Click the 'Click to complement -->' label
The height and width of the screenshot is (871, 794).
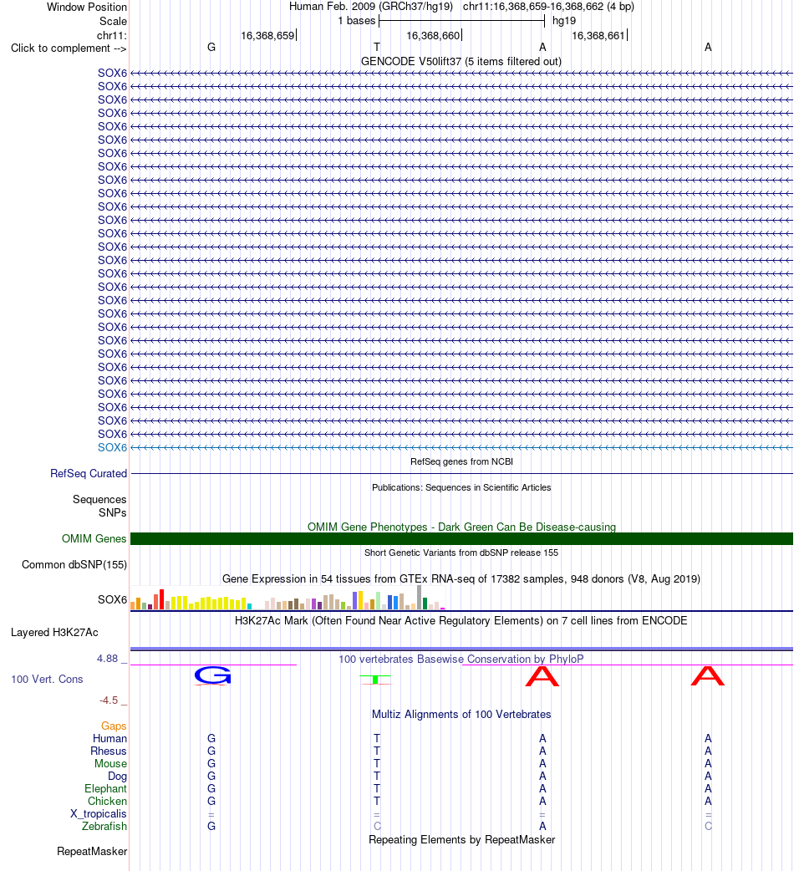[x=69, y=48]
